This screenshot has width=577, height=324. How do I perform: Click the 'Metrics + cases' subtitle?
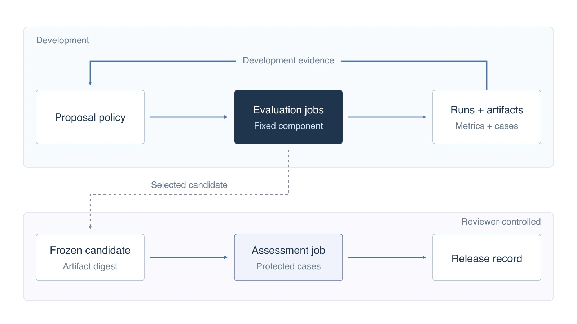[x=487, y=126]
